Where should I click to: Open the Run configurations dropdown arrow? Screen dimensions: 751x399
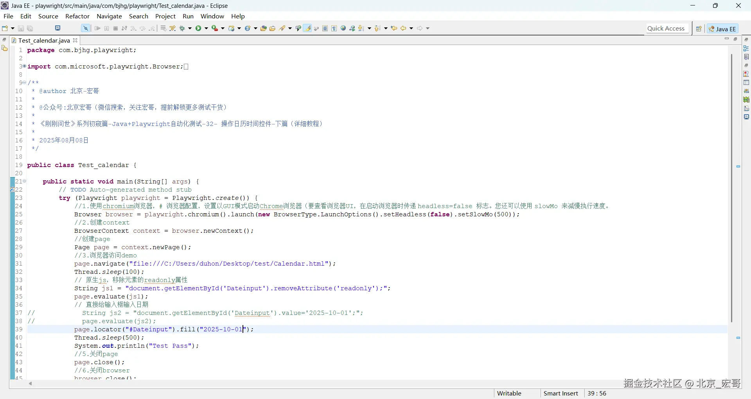[206, 28]
